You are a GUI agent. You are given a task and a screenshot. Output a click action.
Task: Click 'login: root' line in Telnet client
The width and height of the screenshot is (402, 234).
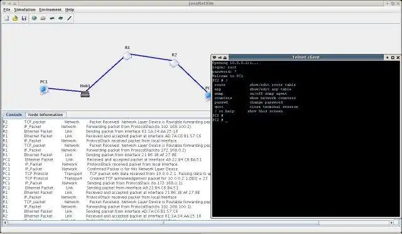(224, 67)
